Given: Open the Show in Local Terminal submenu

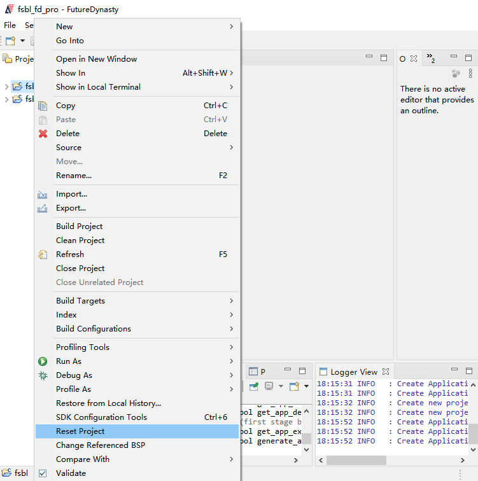Looking at the screenshot, I should tap(137, 87).
